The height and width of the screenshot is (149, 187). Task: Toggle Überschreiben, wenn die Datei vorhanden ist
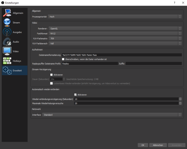point(63,59)
